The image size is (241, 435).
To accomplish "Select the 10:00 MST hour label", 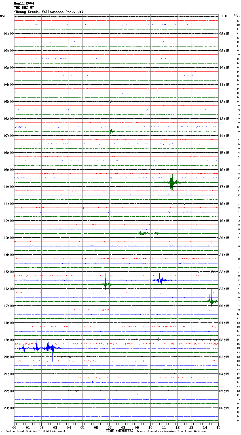I will [9, 187].
